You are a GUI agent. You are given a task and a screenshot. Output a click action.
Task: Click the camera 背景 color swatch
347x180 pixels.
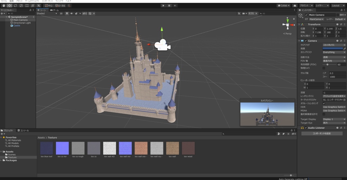(x=332, y=49)
